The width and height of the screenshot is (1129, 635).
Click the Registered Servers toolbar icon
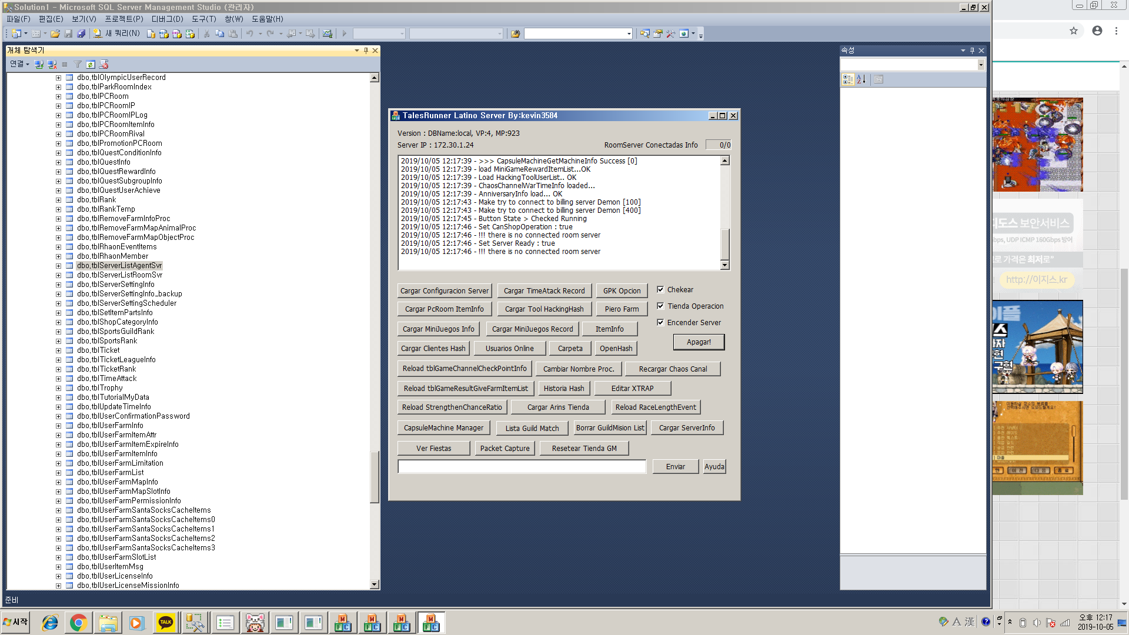coord(645,34)
